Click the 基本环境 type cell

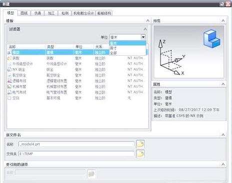point(53,98)
